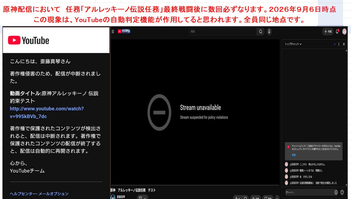This screenshot has height=199, width=351.
Task: Select chat message ここから 停止かもしれません
Action: coord(313,164)
